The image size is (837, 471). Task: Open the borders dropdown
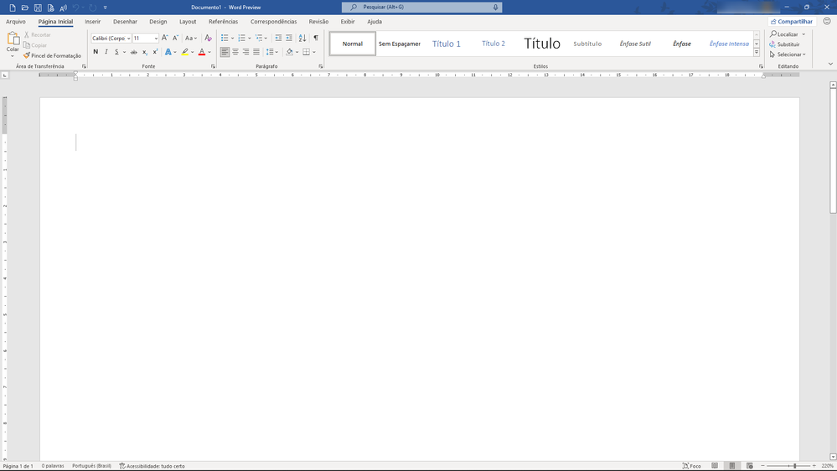click(314, 52)
